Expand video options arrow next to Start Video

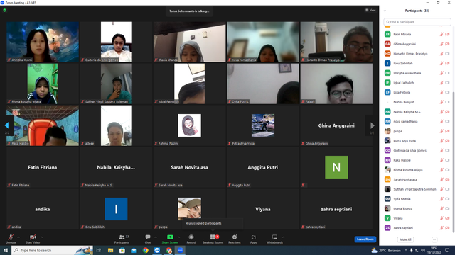(x=41, y=237)
